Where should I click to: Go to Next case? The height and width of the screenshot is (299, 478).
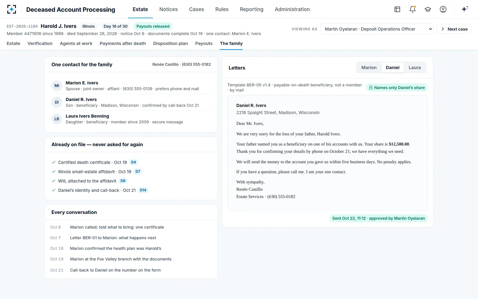(454, 29)
